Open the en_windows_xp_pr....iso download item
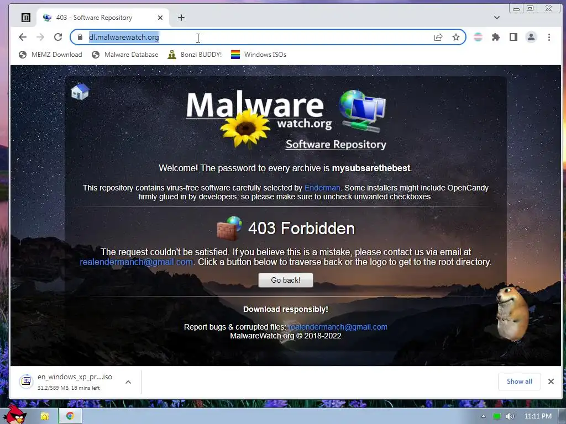The image size is (566, 424). pyautogui.click(x=69, y=381)
